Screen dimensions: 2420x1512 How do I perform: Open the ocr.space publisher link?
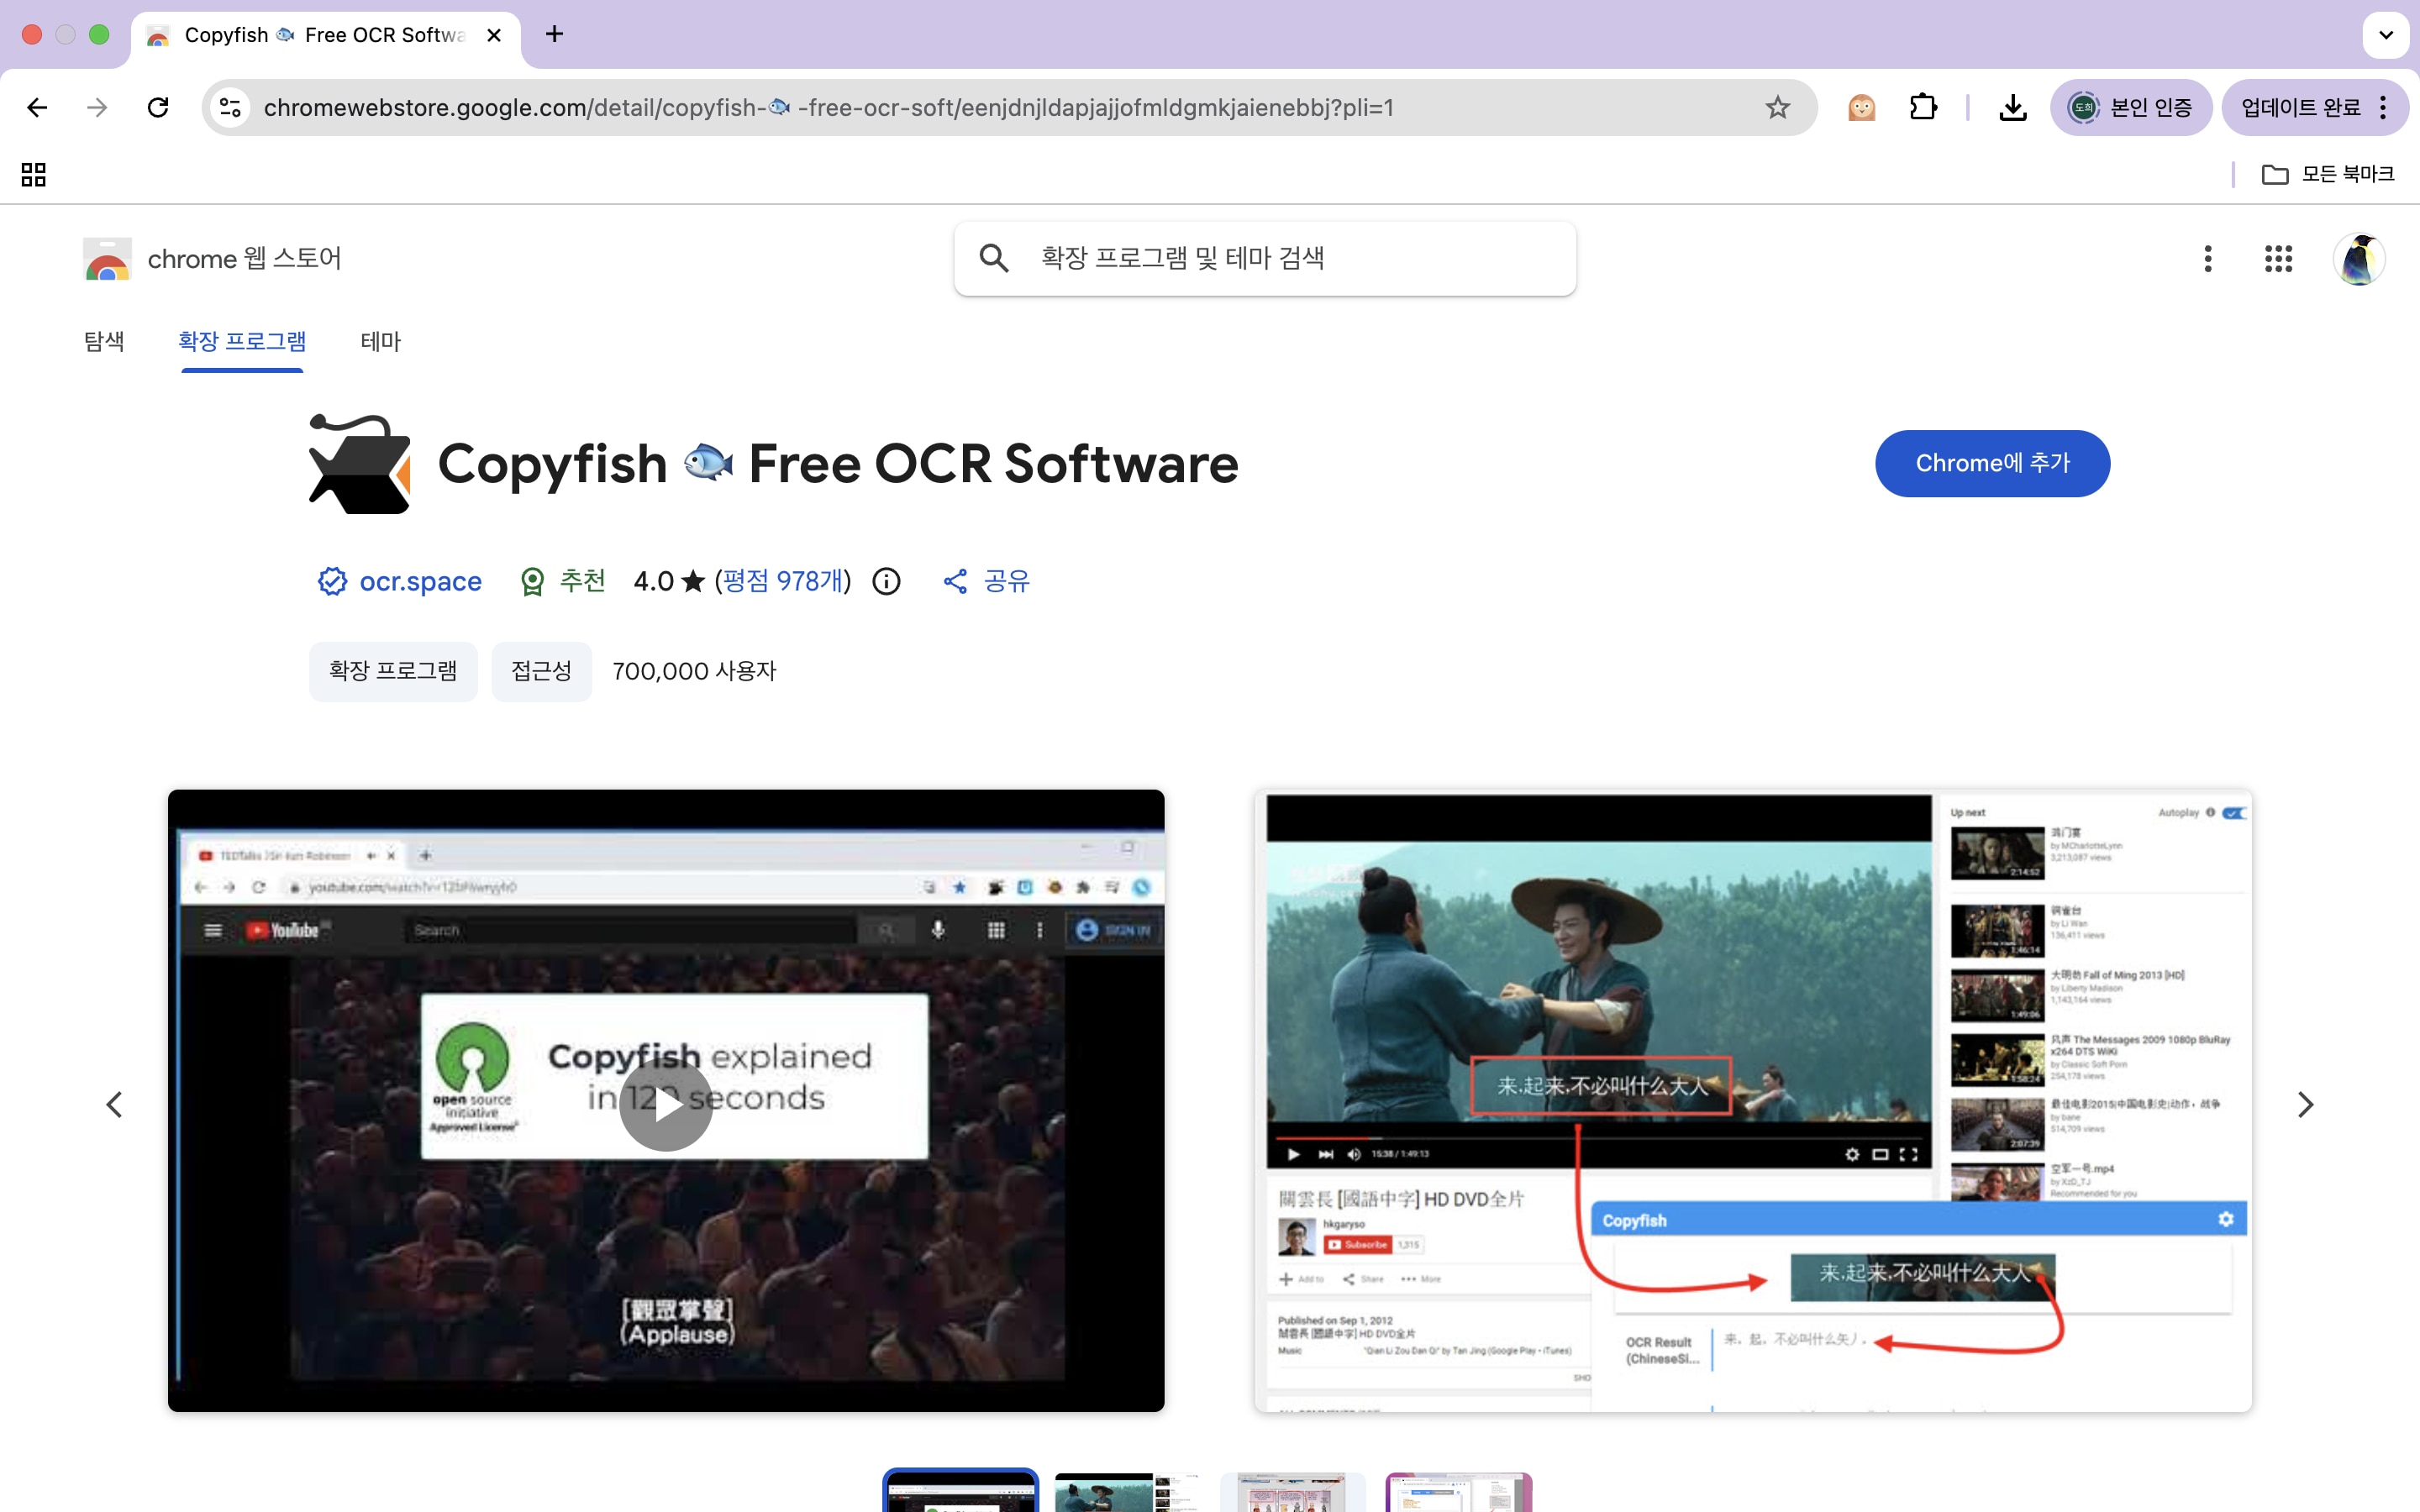(420, 581)
